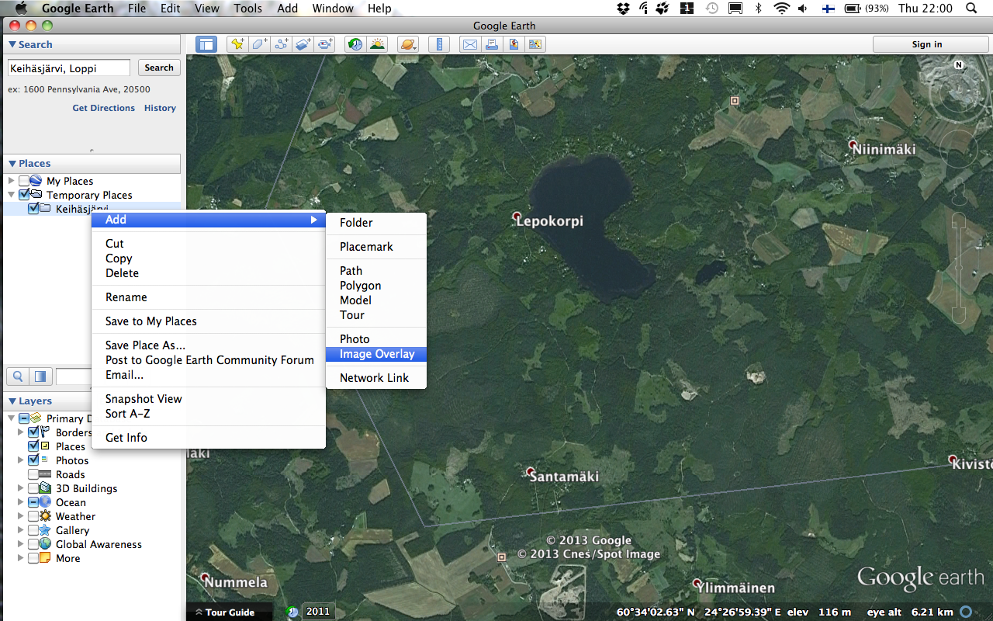Image resolution: width=993 pixels, height=621 pixels.
Task: Uncheck the Borders layer checkbox
Action: click(x=33, y=432)
